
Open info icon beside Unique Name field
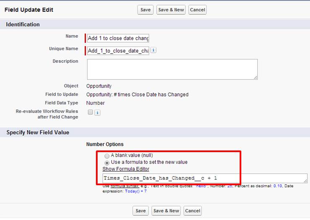coord(153,50)
